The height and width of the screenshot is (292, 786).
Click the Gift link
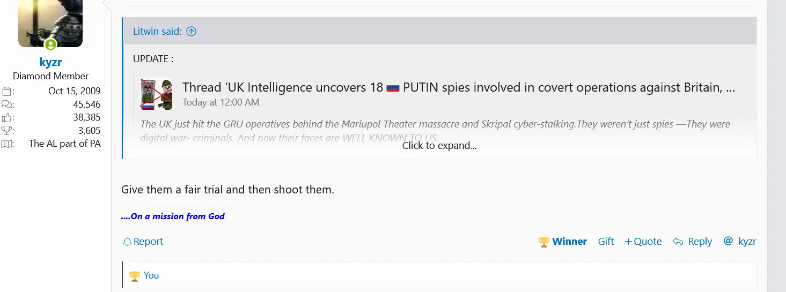[x=606, y=242]
